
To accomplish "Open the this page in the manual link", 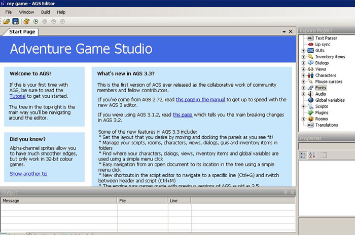I will pyautogui.click(x=201, y=99).
